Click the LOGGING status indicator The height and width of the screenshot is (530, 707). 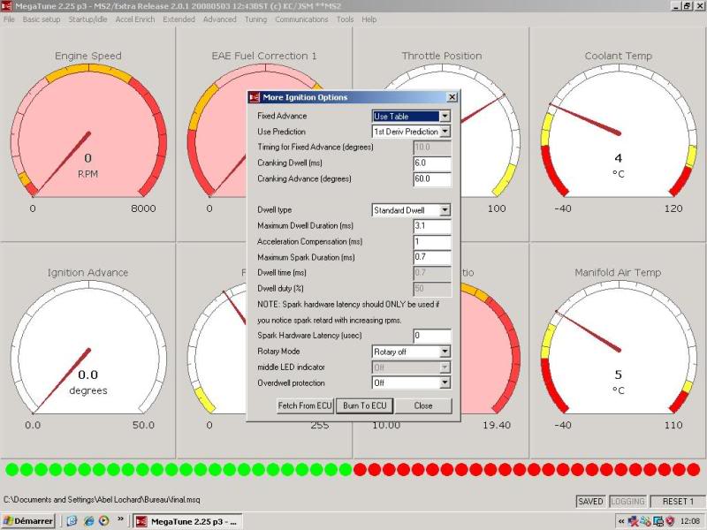tap(627, 501)
